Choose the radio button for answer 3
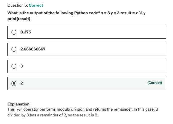Image resolution: width=173 pixels, height=124 pixels. [x=14, y=66]
